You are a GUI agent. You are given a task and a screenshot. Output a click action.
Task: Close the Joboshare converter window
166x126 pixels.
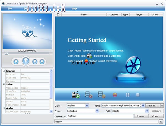click(x=162, y=4)
